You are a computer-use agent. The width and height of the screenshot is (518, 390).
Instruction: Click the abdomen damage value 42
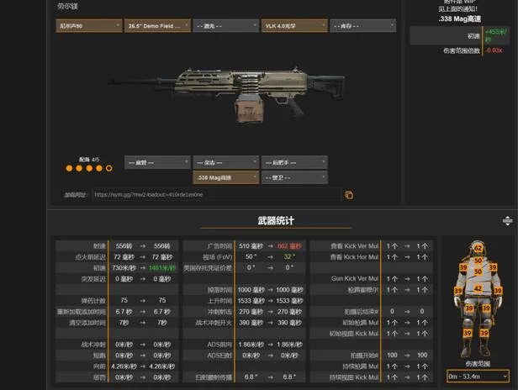478,288
